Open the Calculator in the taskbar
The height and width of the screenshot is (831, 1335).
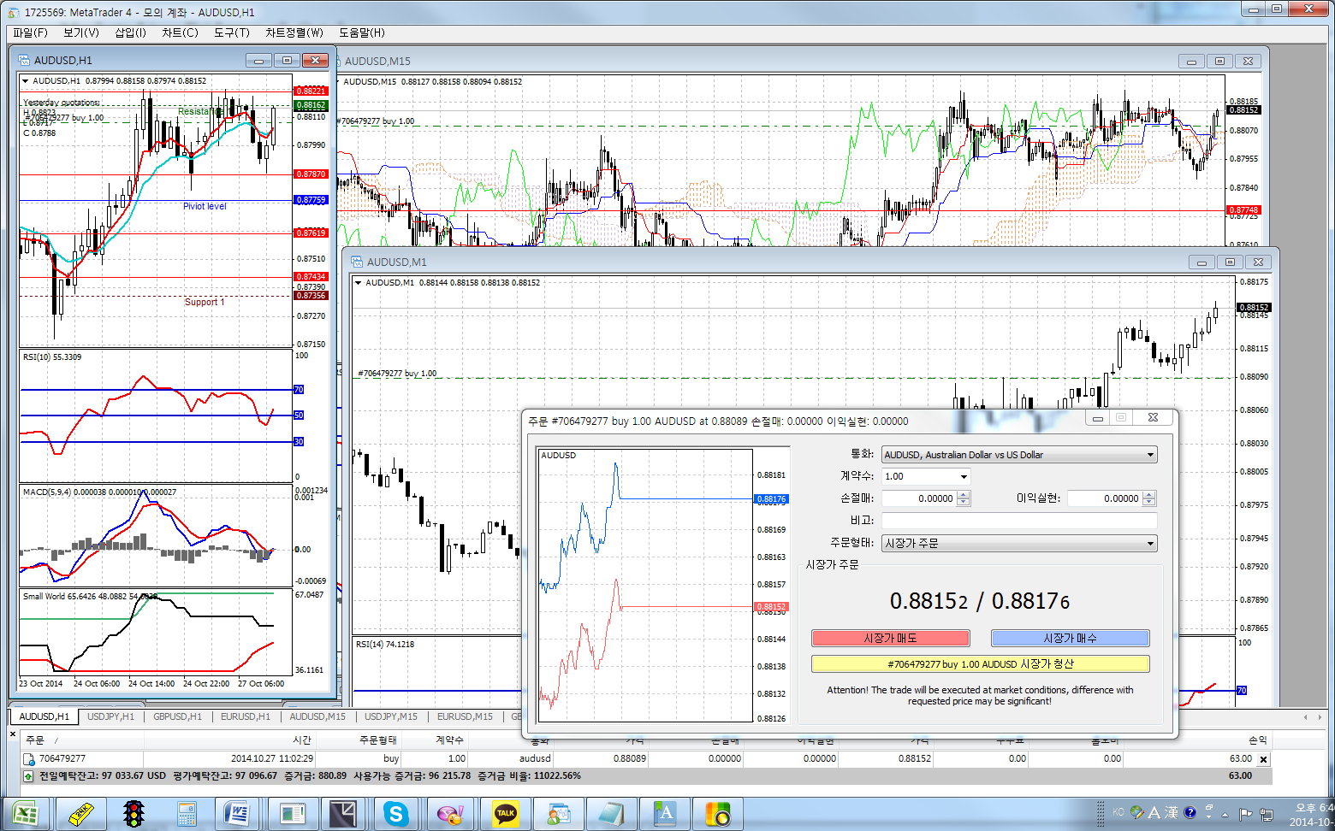(x=187, y=814)
